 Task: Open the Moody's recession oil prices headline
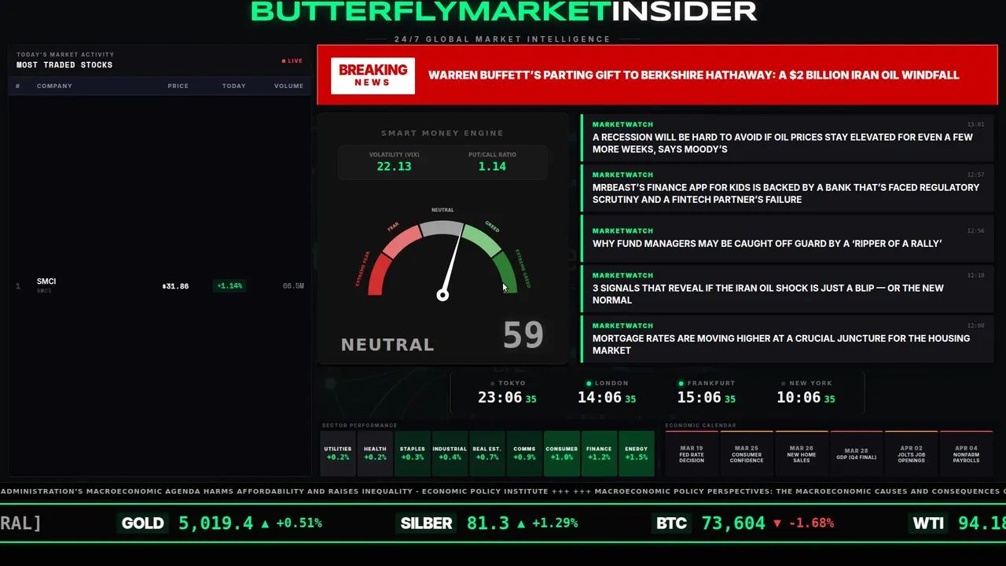788,138
